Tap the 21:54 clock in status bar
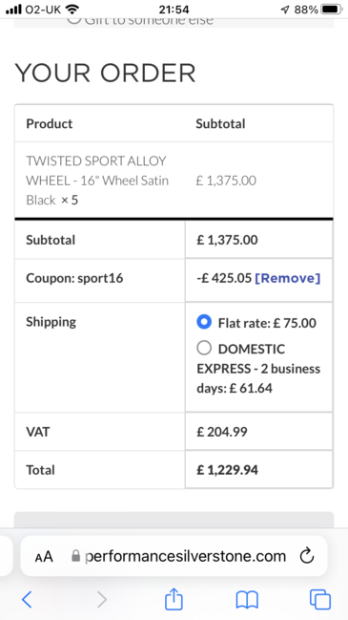348x620 pixels. 174,10
